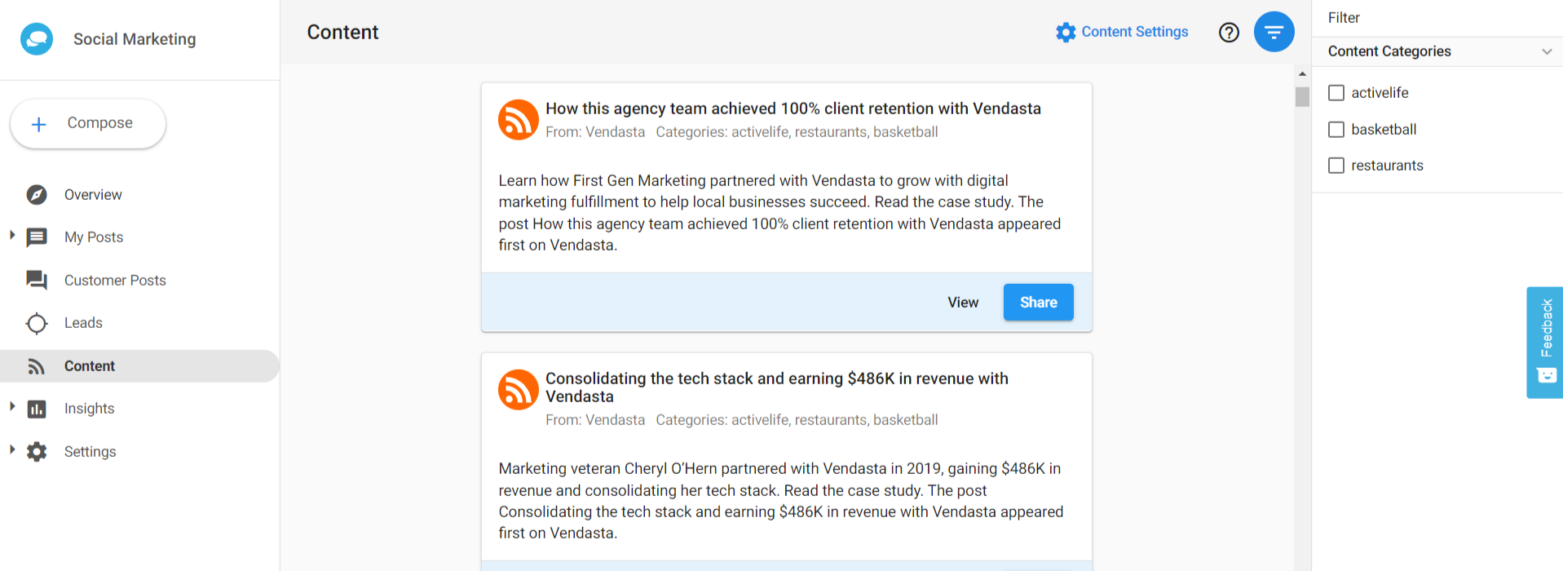Check the activelife category checkbox
1563x571 pixels.
[x=1336, y=93]
